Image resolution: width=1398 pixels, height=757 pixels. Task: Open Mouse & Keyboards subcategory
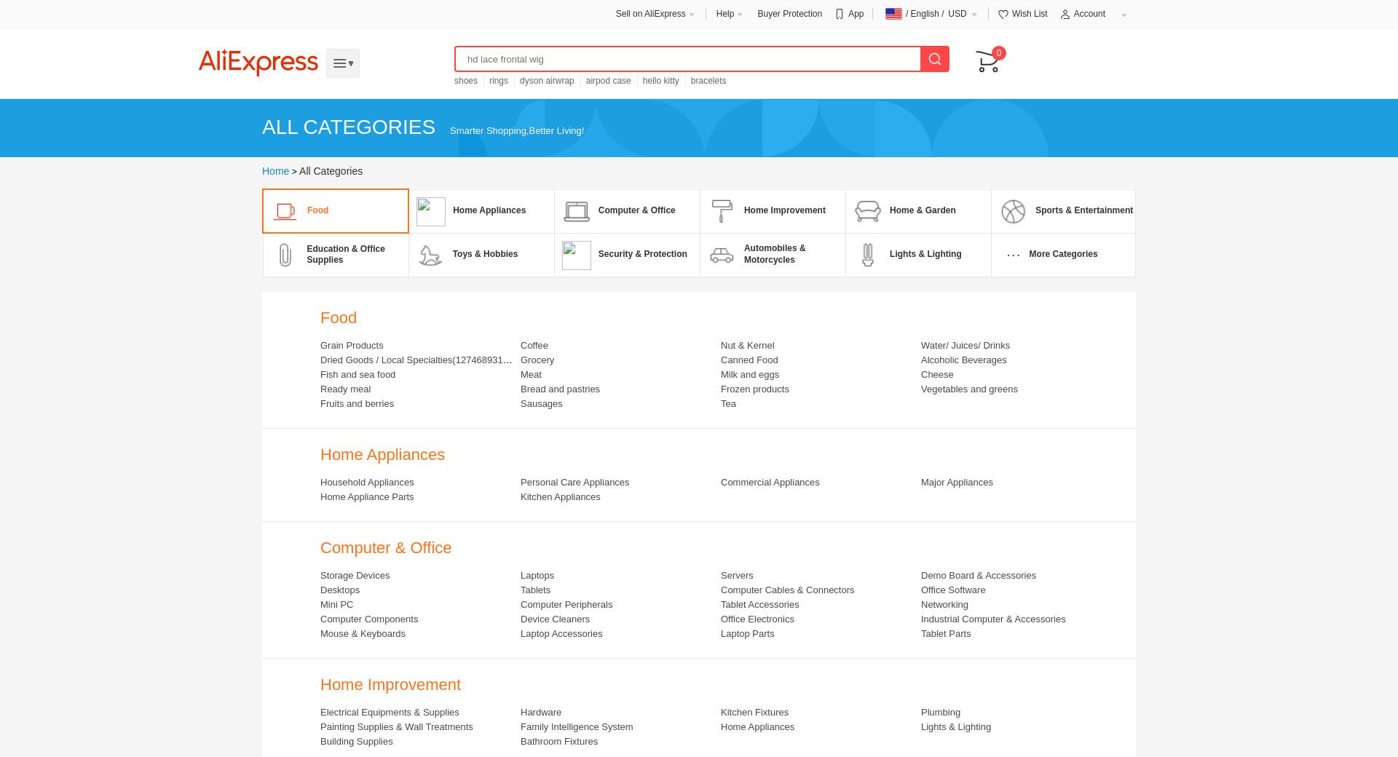363,634
